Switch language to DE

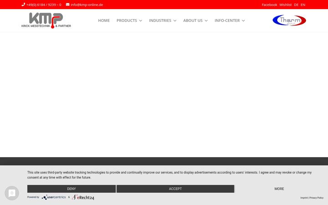click(x=296, y=5)
